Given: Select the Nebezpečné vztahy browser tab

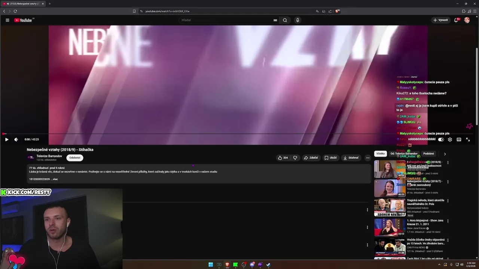Looking at the screenshot, I should pos(23,4).
